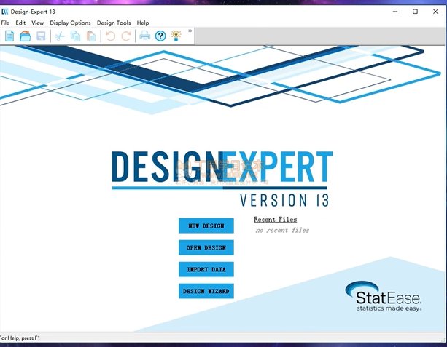447x347 pixels.
Task: Open Help via question mark icon
Action: coord(160,36)
